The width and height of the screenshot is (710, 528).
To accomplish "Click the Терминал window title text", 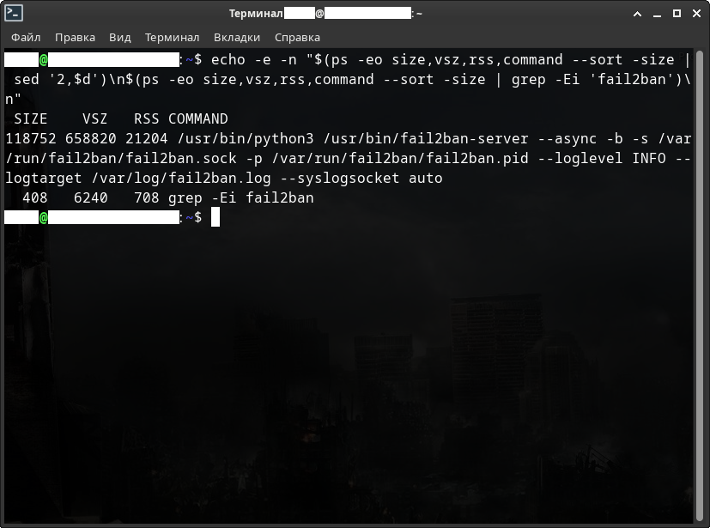I will tap(256, 13).
